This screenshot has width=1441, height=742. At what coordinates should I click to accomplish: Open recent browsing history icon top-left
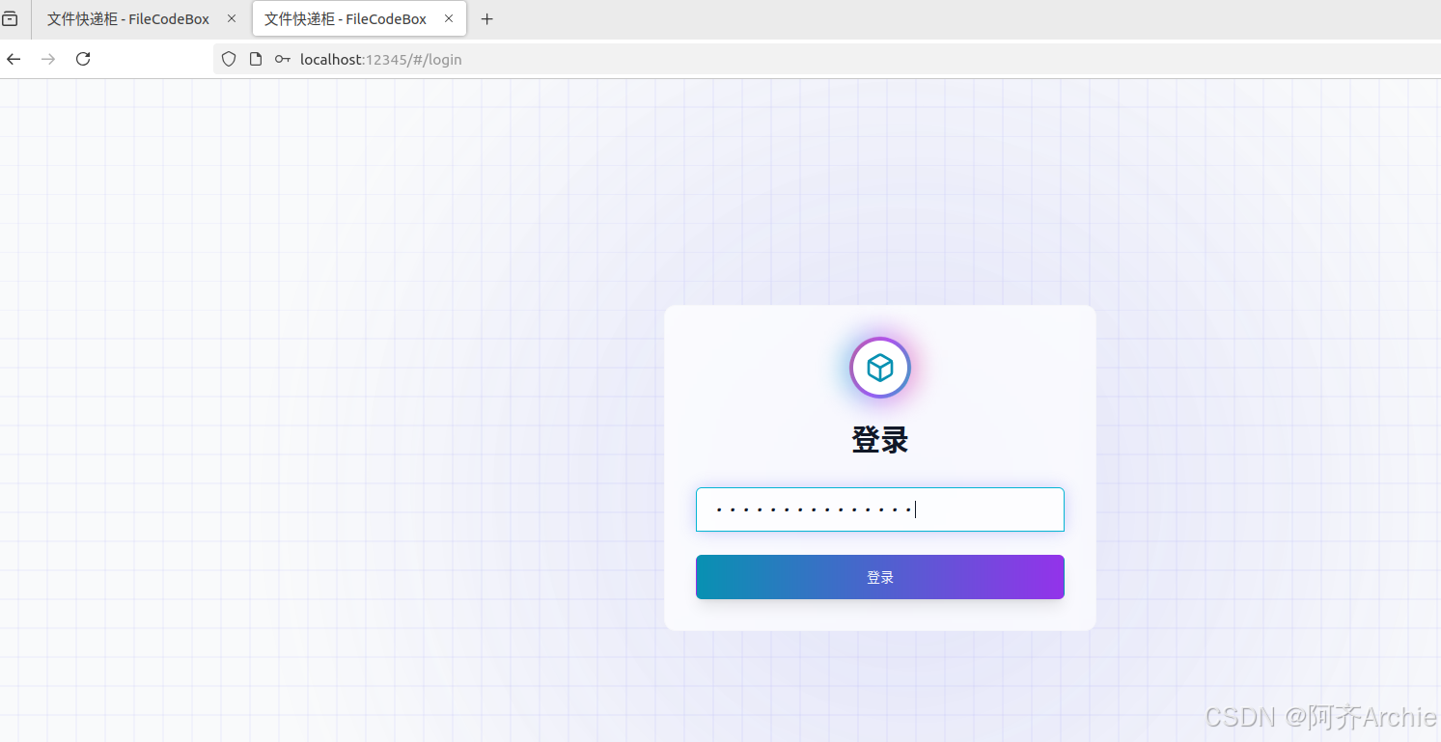click(x=11, y=18)
